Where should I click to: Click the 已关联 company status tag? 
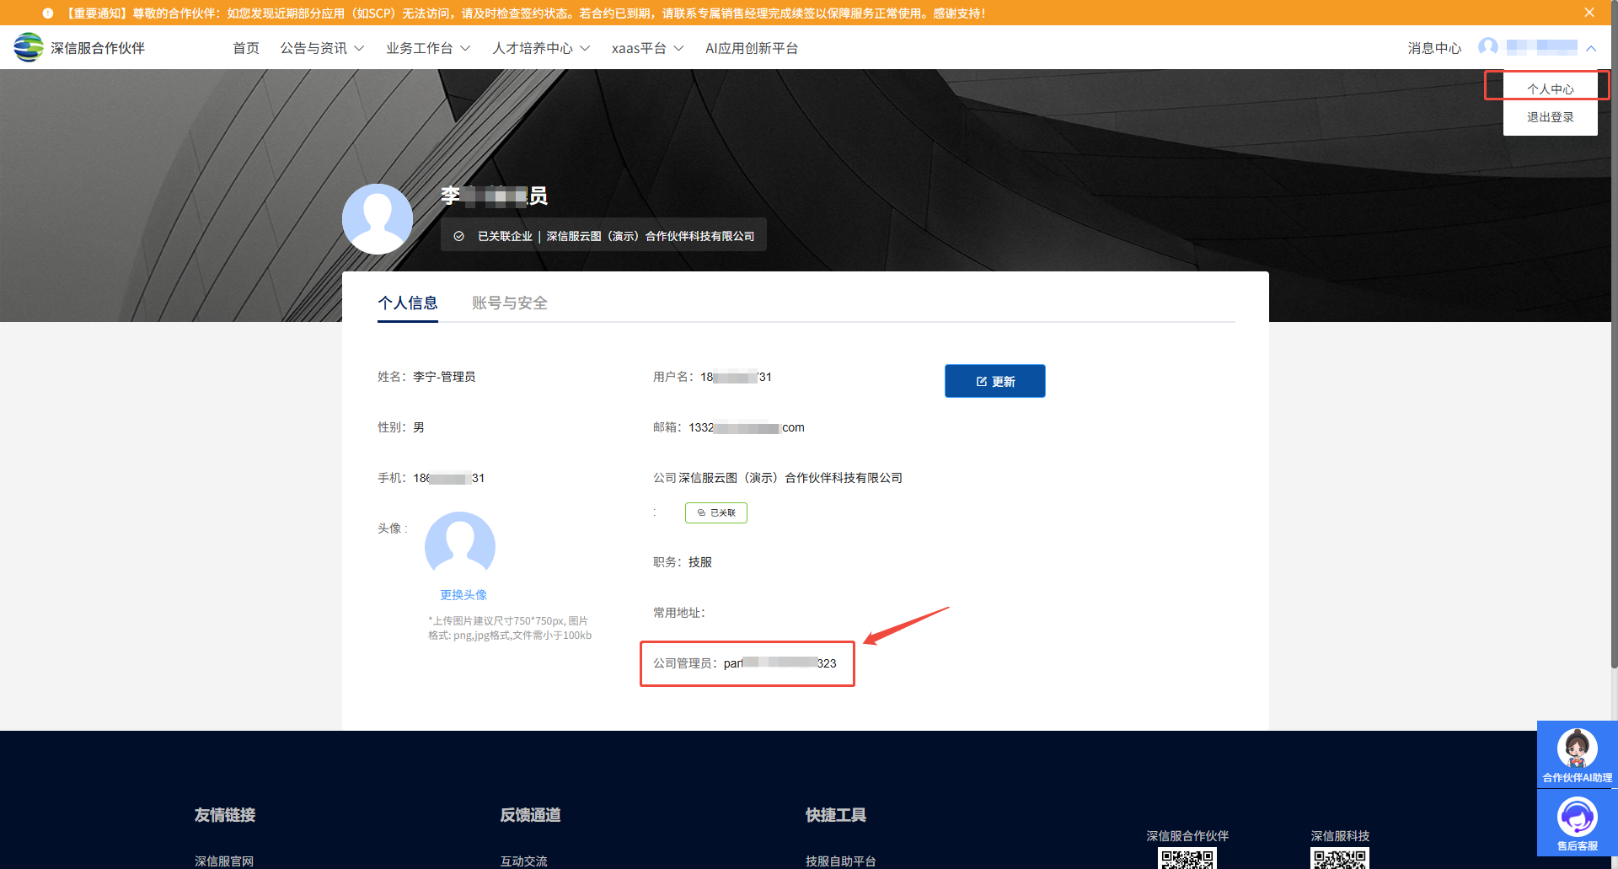(x=716, y=512)
